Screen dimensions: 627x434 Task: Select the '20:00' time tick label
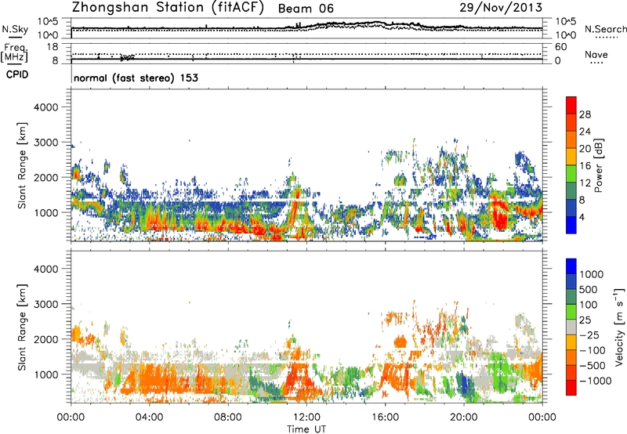[464, 418]
